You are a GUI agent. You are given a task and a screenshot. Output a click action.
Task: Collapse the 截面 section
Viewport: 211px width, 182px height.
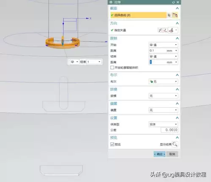tap(177, 8)
